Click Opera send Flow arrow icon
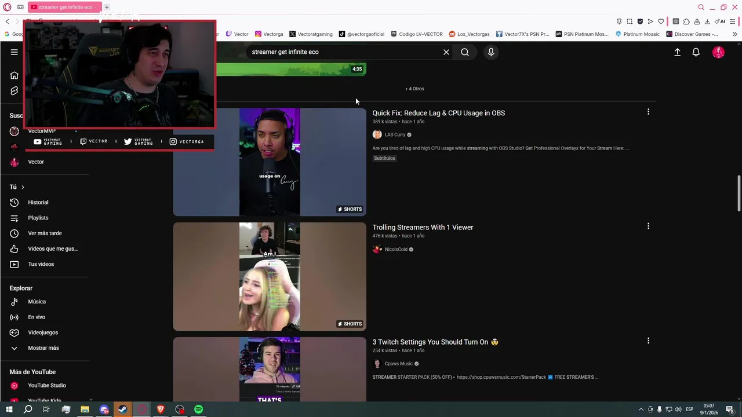This screenshot has height=417, width=742. point(650,21)
